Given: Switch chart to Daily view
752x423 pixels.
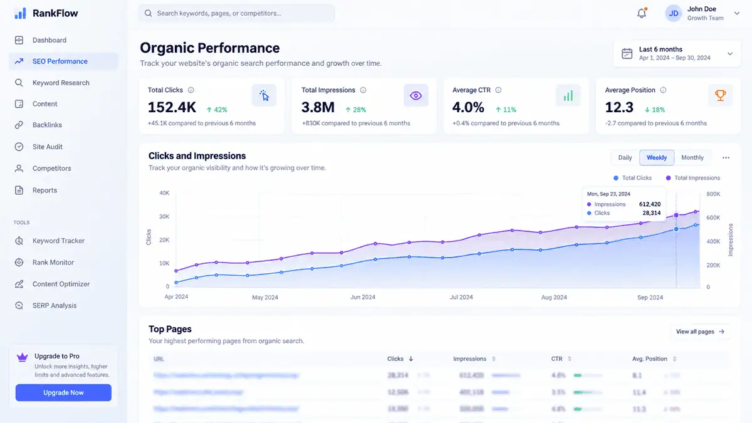Looking at the screenshot, I should tap(625, 158).
